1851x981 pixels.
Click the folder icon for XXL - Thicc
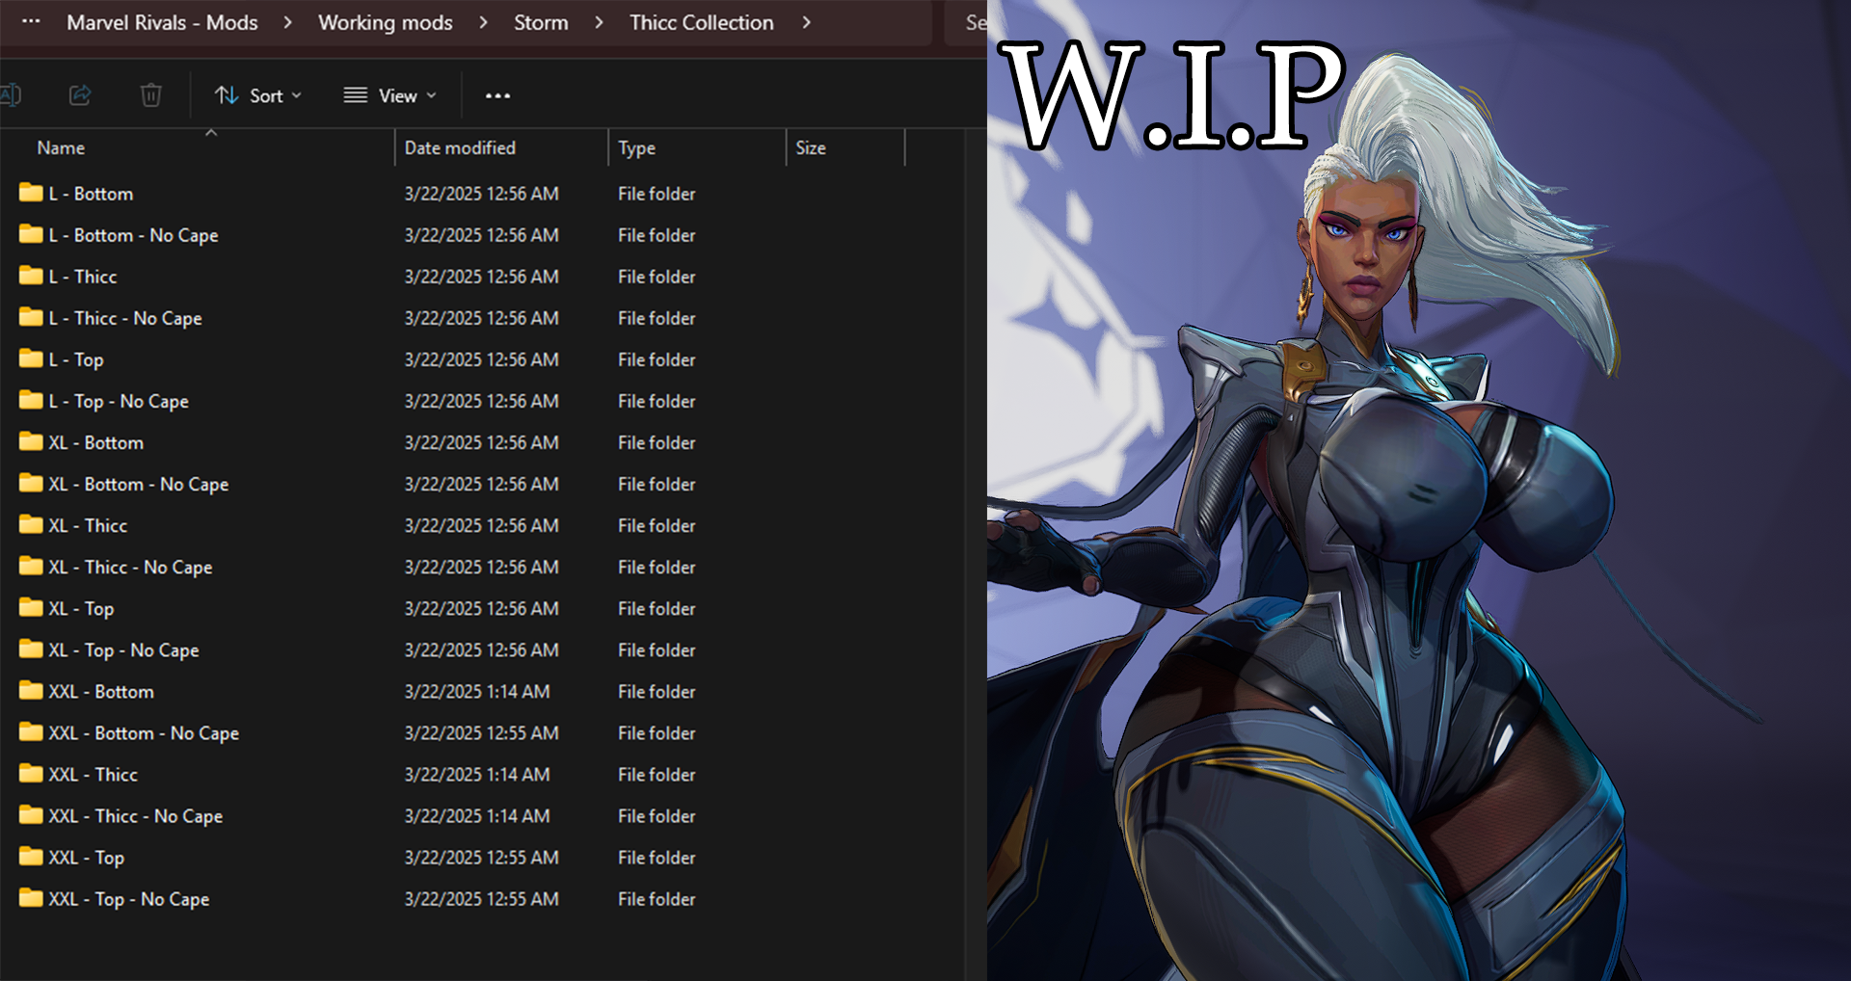coord(31,772)
